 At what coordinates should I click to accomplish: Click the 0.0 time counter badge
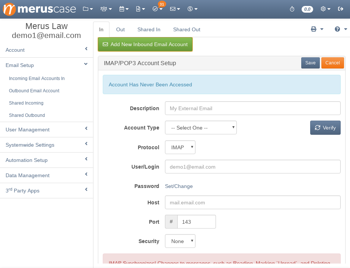click(x=307, y=9)
